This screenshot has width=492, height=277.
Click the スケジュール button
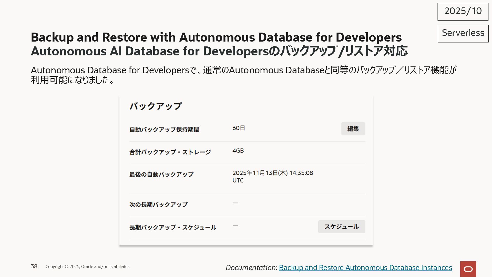pyautogui.click(x=341, y=227)
